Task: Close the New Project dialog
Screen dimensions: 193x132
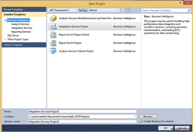Action: click(x=188, y=3)
